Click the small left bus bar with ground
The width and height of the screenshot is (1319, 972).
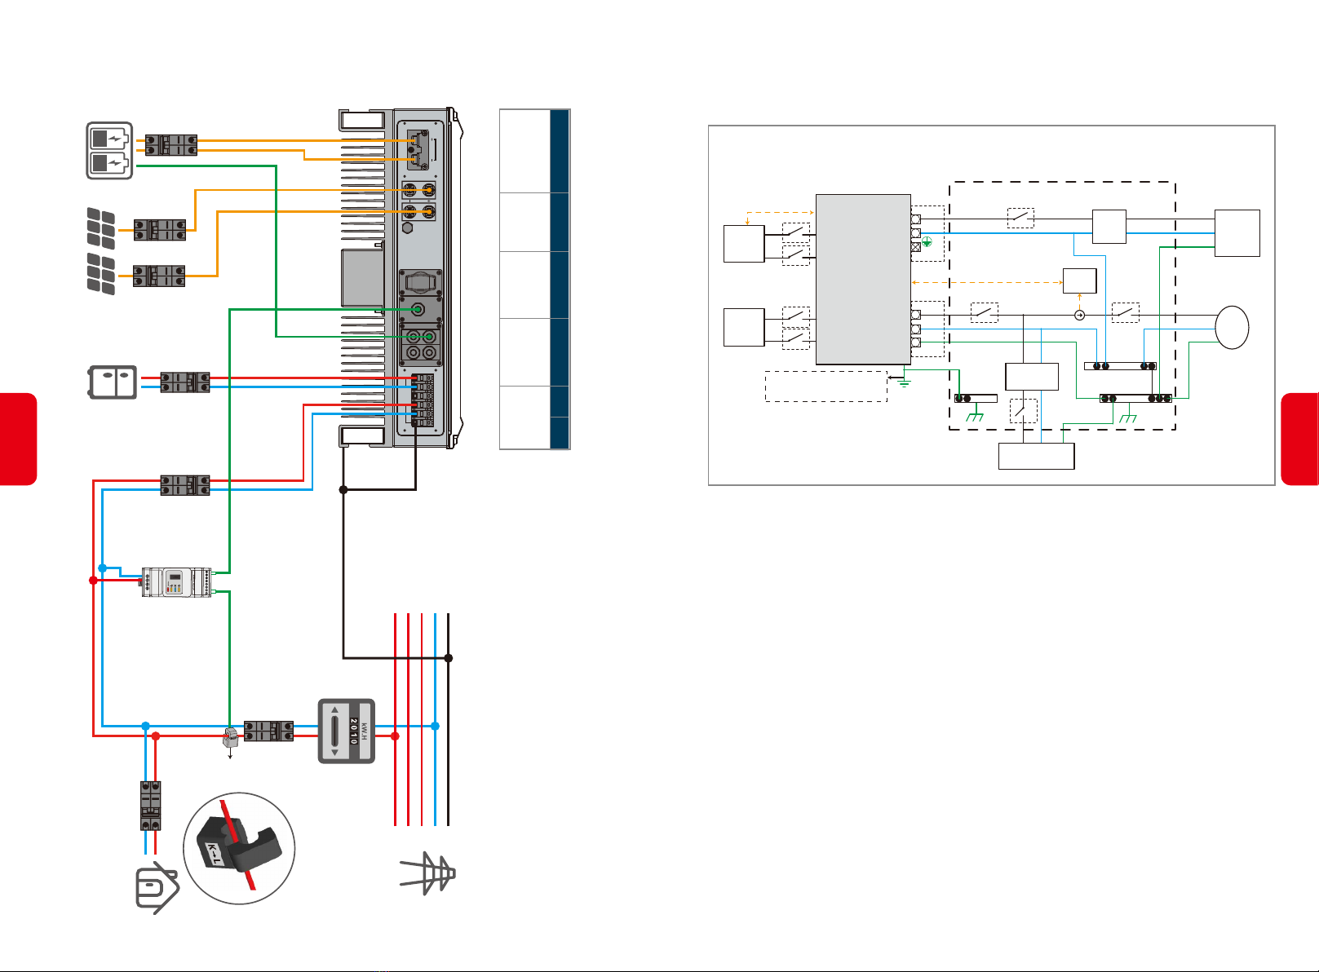pos(976,399)
